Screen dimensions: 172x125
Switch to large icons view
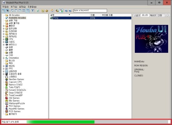click(x=12, y=11)
